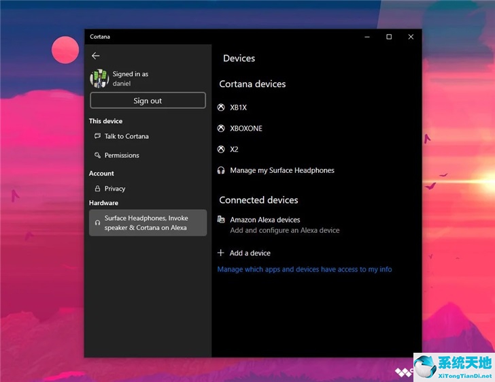This screenshot has width=495, height=382.
Task: Click the 'Hardware' section header
Action: pos(103,203)
